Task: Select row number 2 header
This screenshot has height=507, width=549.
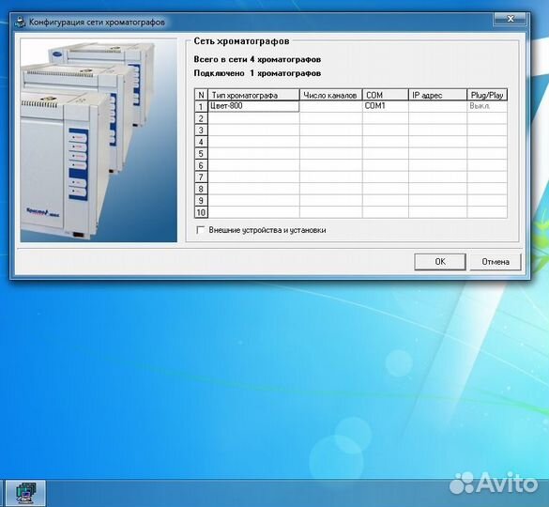Action: coord(201,118)
